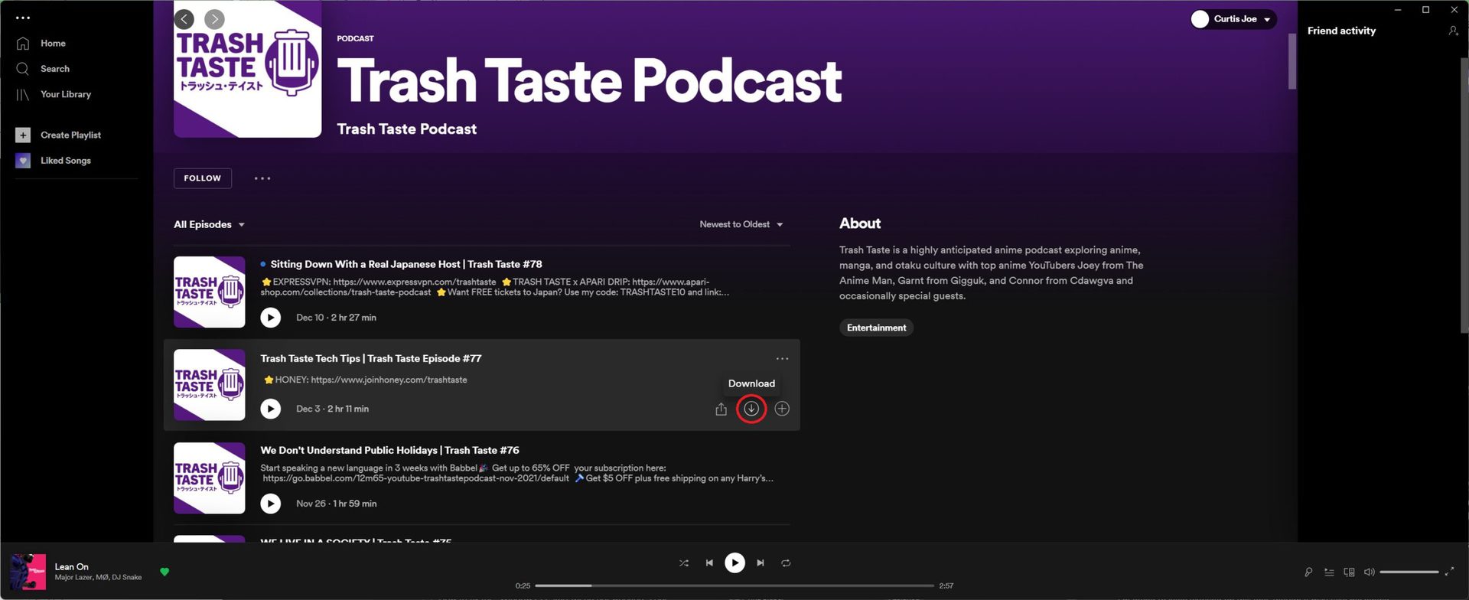Image resolution: width=1469 pixels, height=600 pixels.
Task: Click the About heading
Action: tap(860, 223)
